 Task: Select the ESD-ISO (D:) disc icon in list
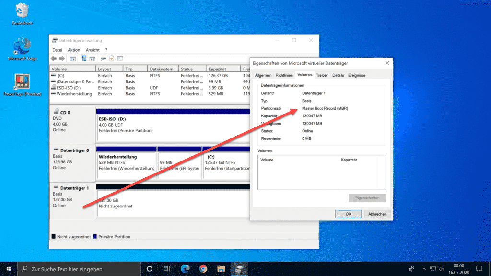54,88
